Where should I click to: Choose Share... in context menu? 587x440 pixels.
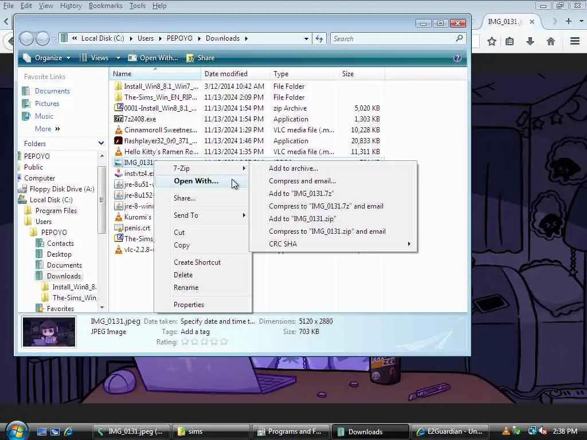185,198
